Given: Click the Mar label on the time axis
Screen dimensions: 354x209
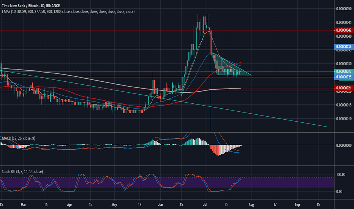Looking at the screenshot, I should point(23,205).
